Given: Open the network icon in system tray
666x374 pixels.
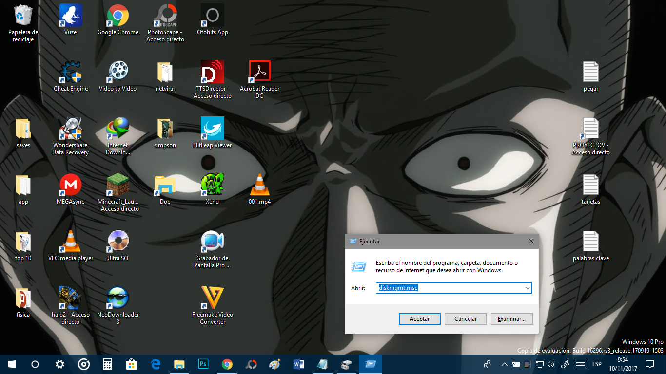Looking at the screenshot, I should click(x=540, y=364).
